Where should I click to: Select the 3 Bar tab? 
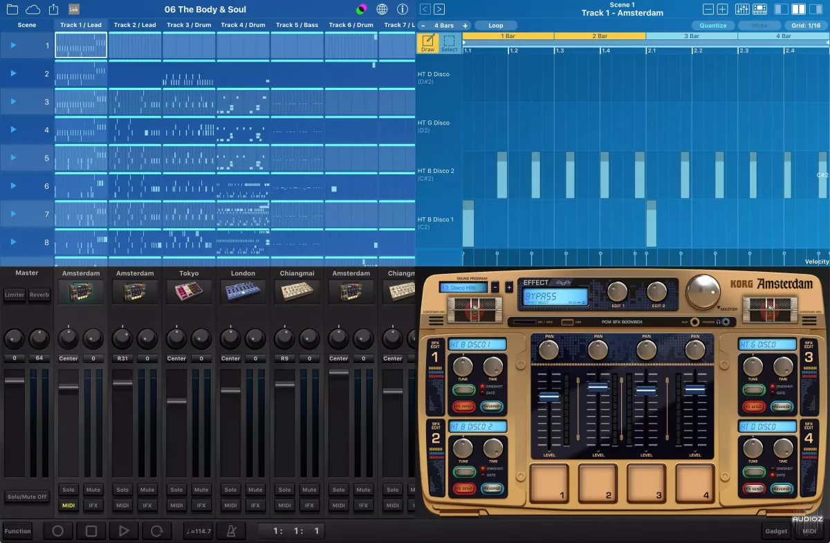coord(692,36)
